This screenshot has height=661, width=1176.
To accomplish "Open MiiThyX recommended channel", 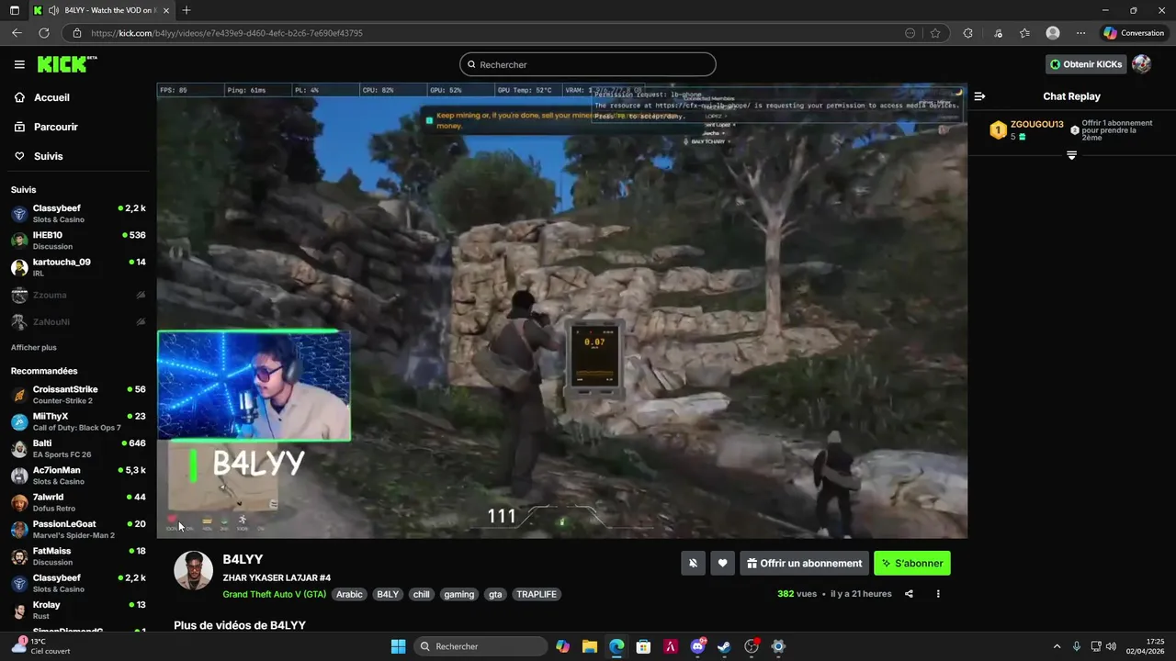I will (x=78, y=421).
